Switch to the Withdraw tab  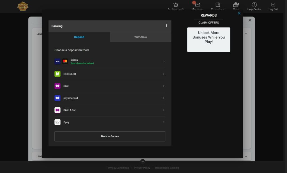pyautogui.click(x=140, y=37)
